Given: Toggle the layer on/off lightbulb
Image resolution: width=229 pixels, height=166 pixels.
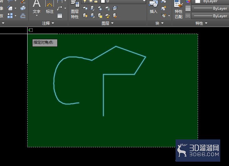Looking at the screenshot, I should click(x=85, y=1).
